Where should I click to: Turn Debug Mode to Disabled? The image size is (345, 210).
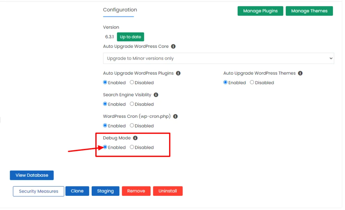click(132, 147)
